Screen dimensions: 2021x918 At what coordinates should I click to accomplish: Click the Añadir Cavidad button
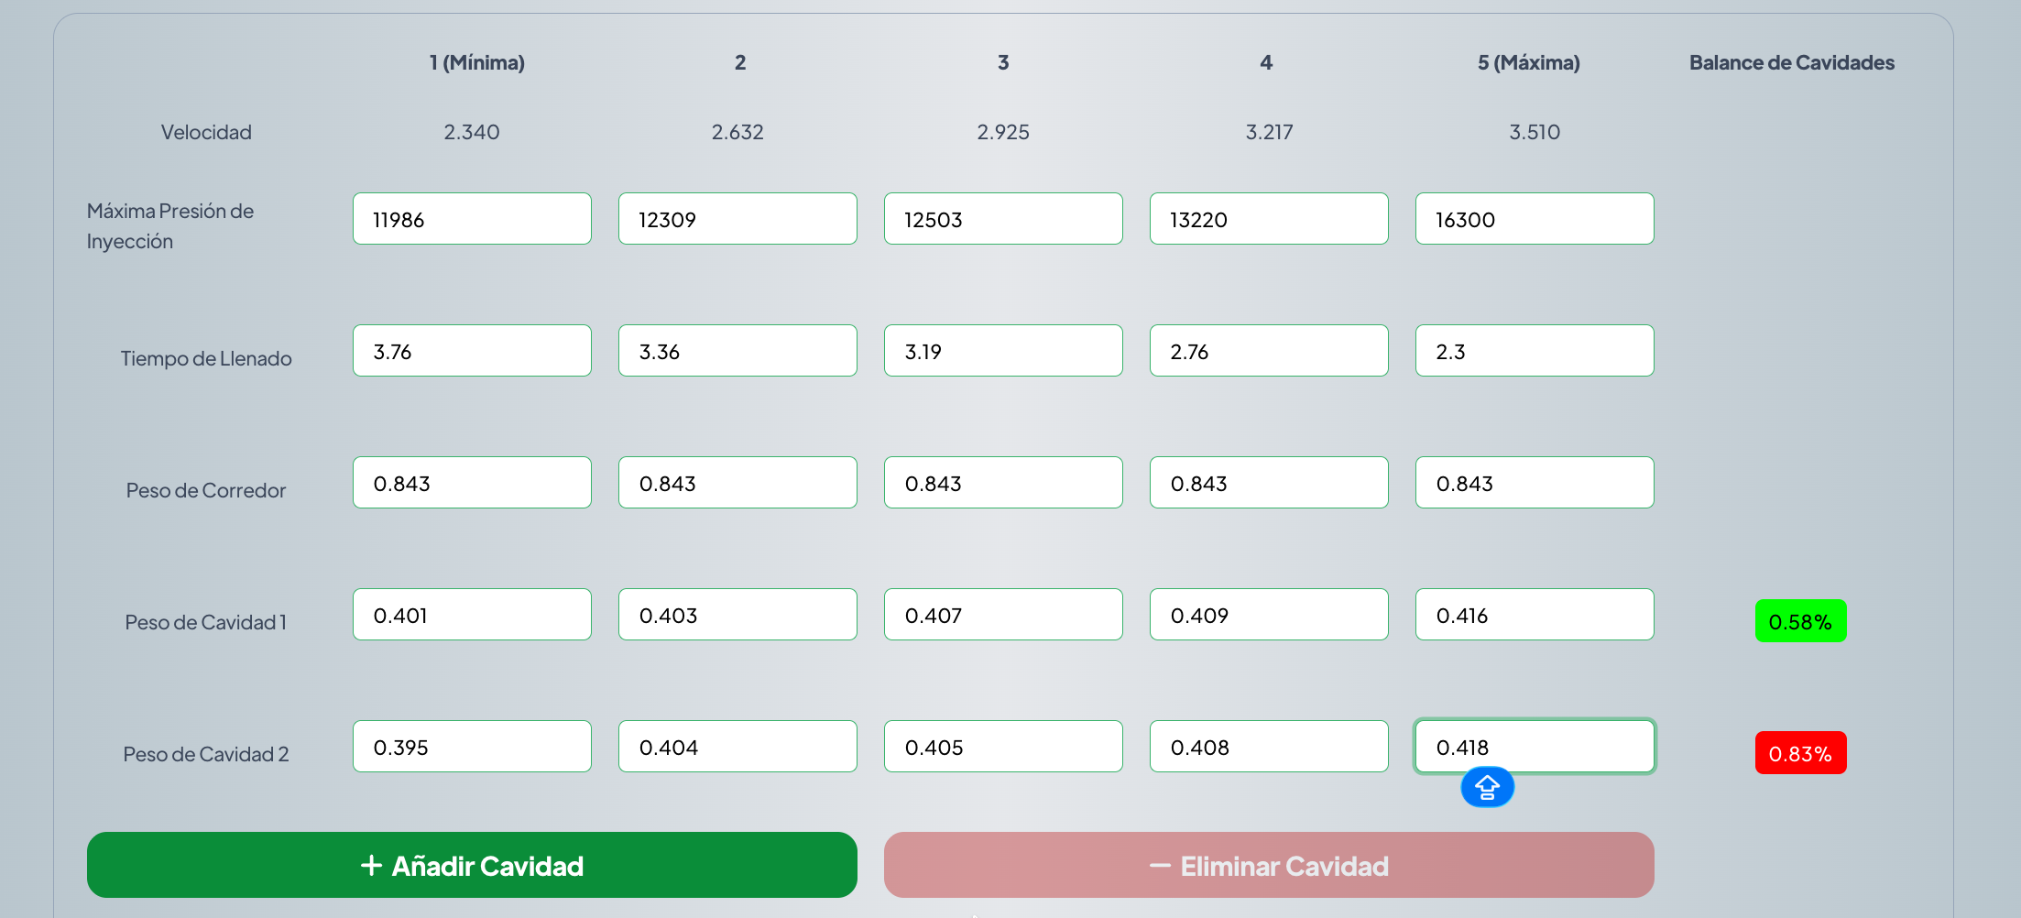coord(472,865)
